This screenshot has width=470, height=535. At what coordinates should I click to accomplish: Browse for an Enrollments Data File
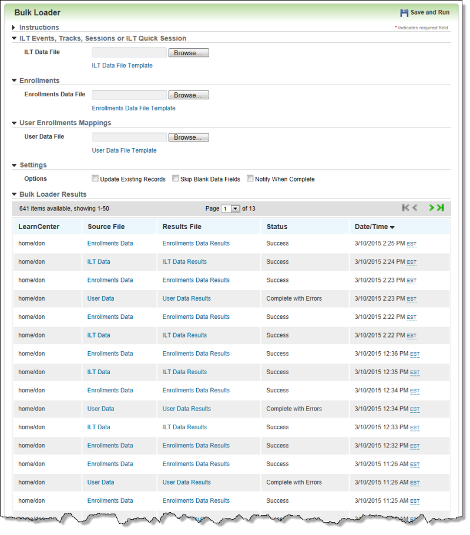point(188,95)
